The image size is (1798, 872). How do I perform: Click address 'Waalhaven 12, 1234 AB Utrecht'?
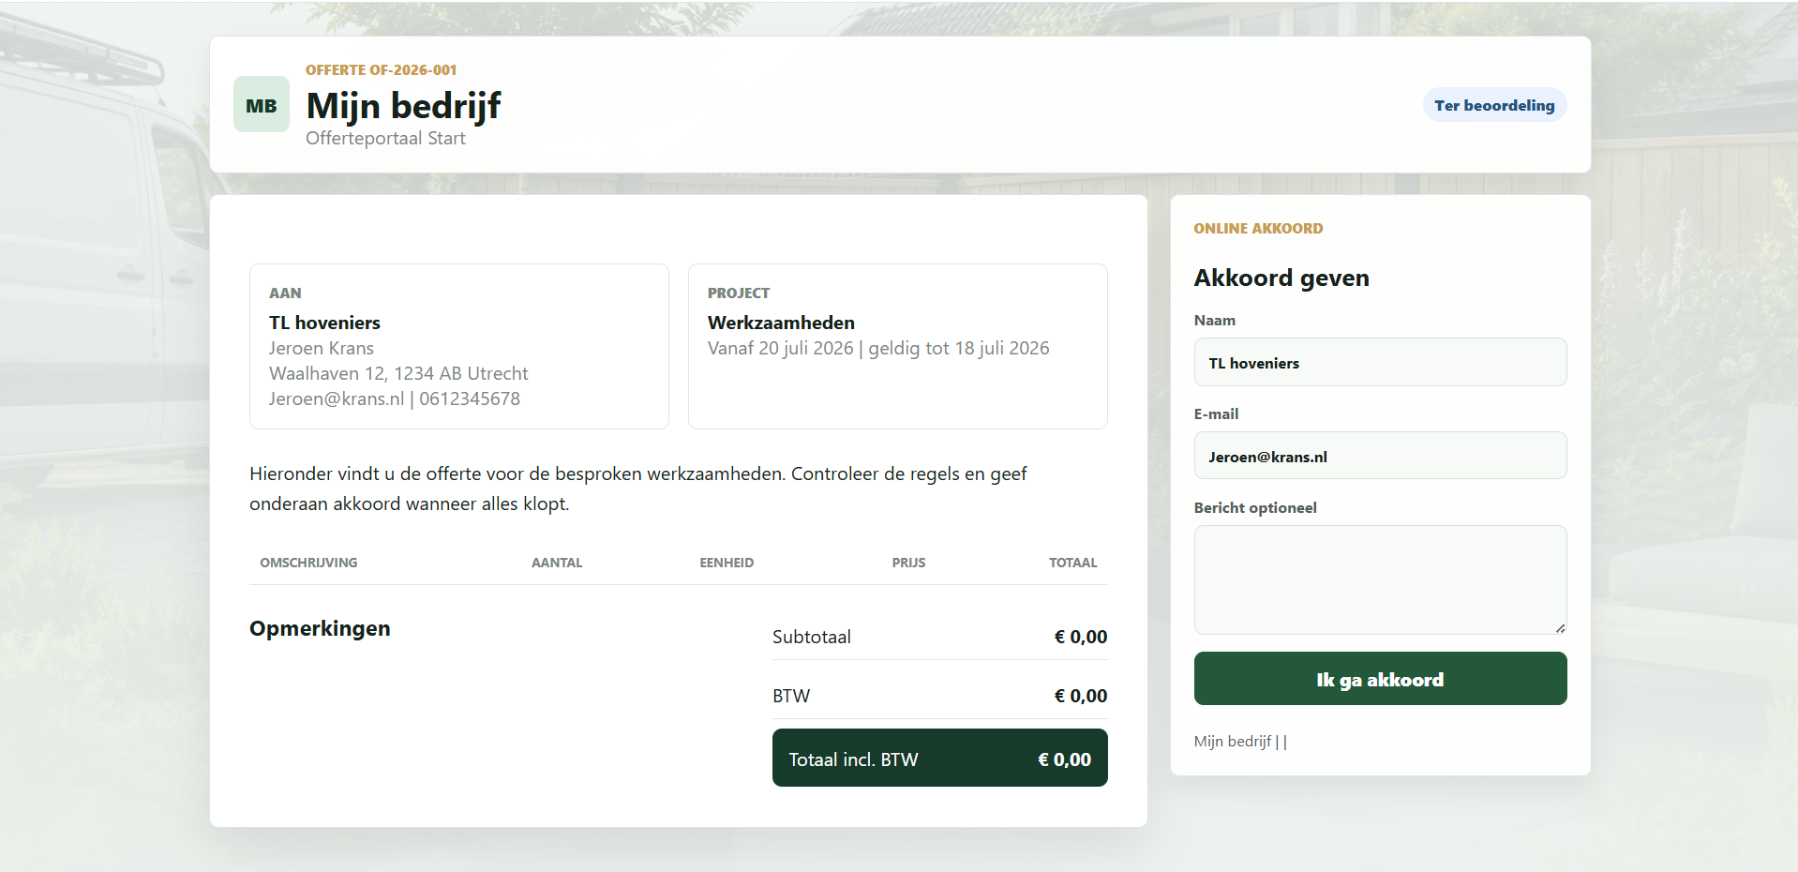(398, 373)
